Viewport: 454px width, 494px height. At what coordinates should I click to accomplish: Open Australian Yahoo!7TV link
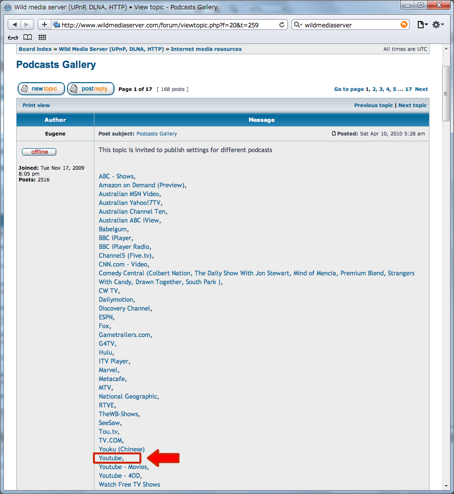[130, 203]
